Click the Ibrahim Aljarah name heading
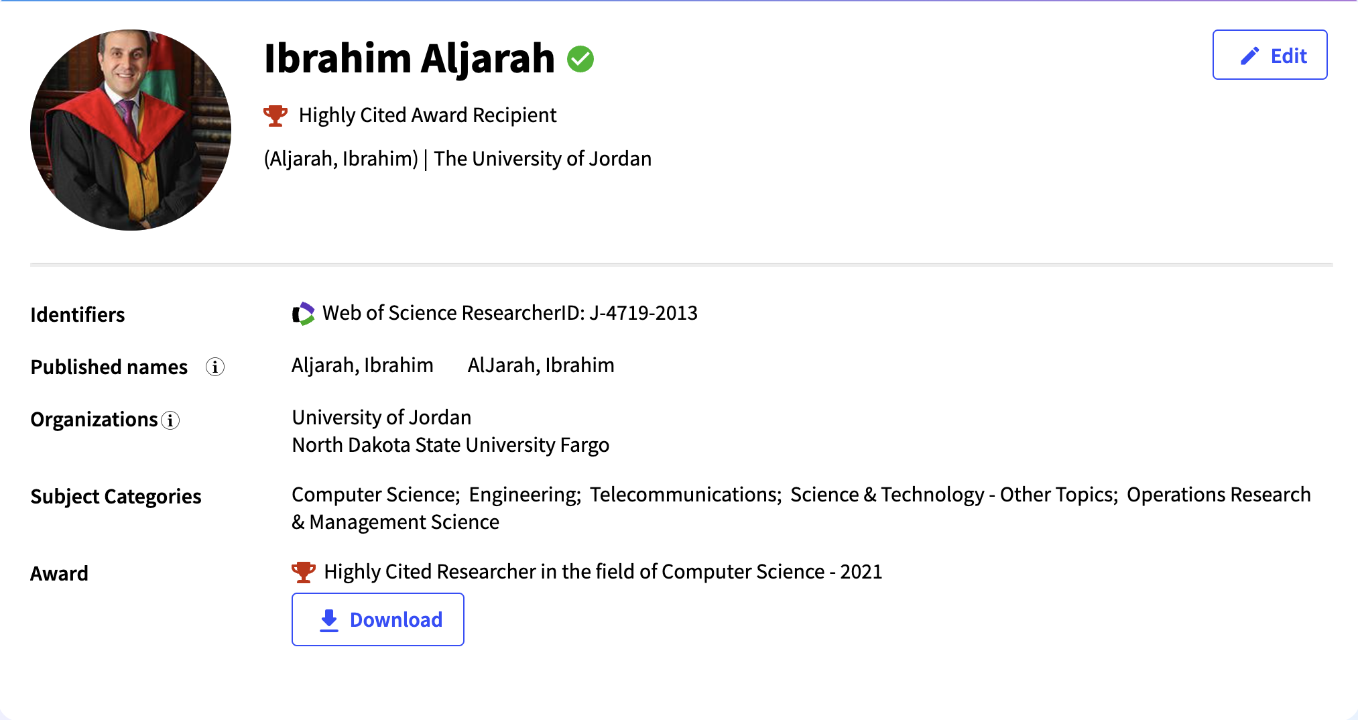Screen dimensions: 1358x720 tap(409, 58)
